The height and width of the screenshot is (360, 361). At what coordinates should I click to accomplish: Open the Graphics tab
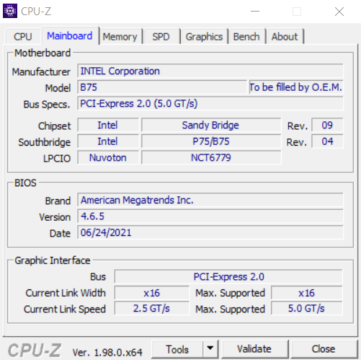click(x=204, y=37)
